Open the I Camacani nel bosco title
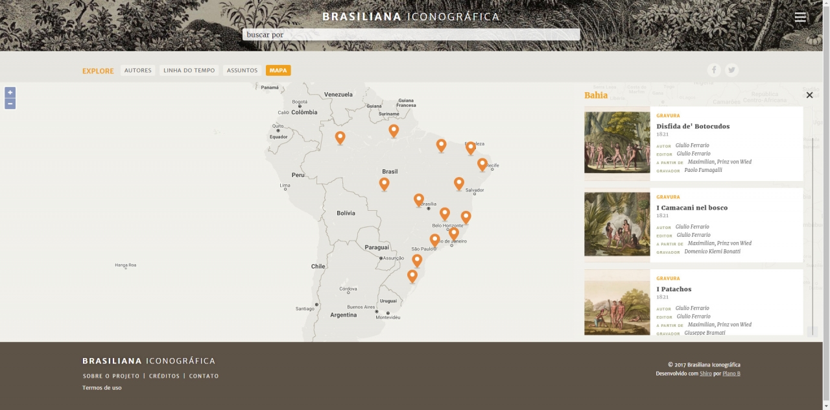This screenshot has width=830, height=410. [692, 208]
